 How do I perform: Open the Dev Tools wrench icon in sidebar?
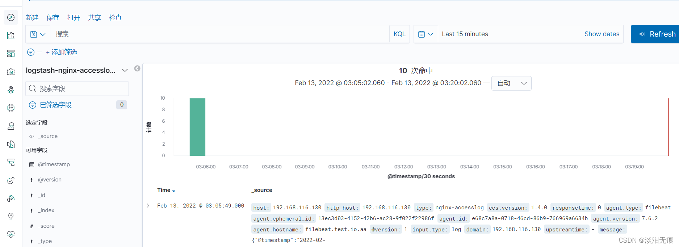pos(11,217)
